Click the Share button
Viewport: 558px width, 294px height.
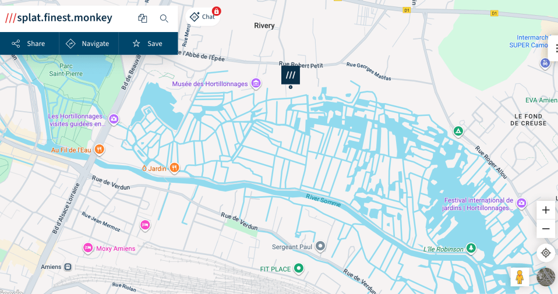tap(29, 44)
